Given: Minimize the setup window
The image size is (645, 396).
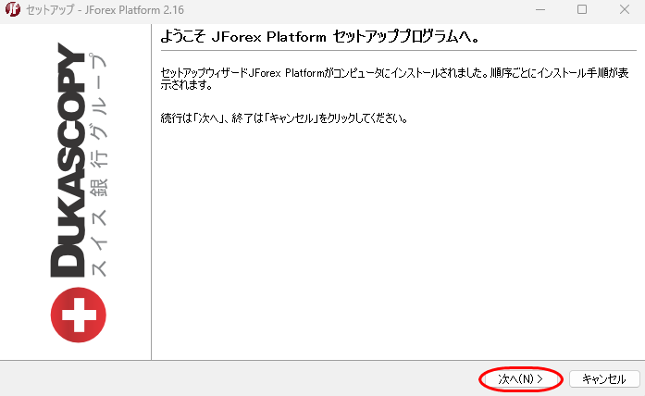Looking at the screenshot, I should (539, 10).
